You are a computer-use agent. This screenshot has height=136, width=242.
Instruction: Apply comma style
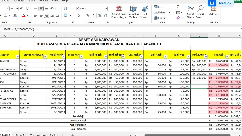click(x=93, y=15)
